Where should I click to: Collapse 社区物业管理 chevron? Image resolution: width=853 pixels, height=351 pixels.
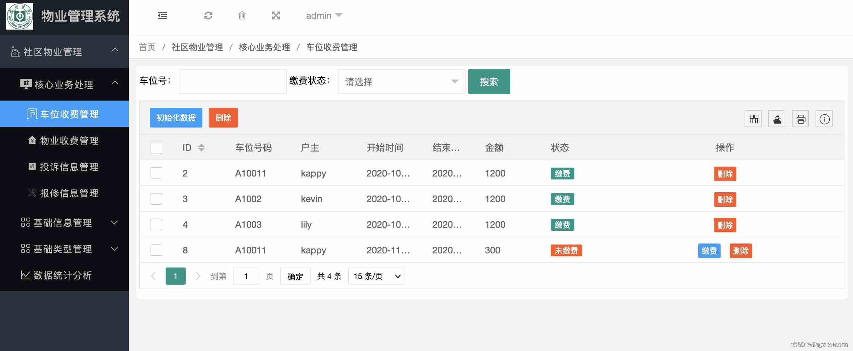point(115,50)
